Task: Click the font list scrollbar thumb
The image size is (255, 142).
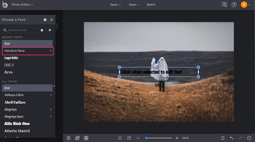Action: (x=54, y=86)
